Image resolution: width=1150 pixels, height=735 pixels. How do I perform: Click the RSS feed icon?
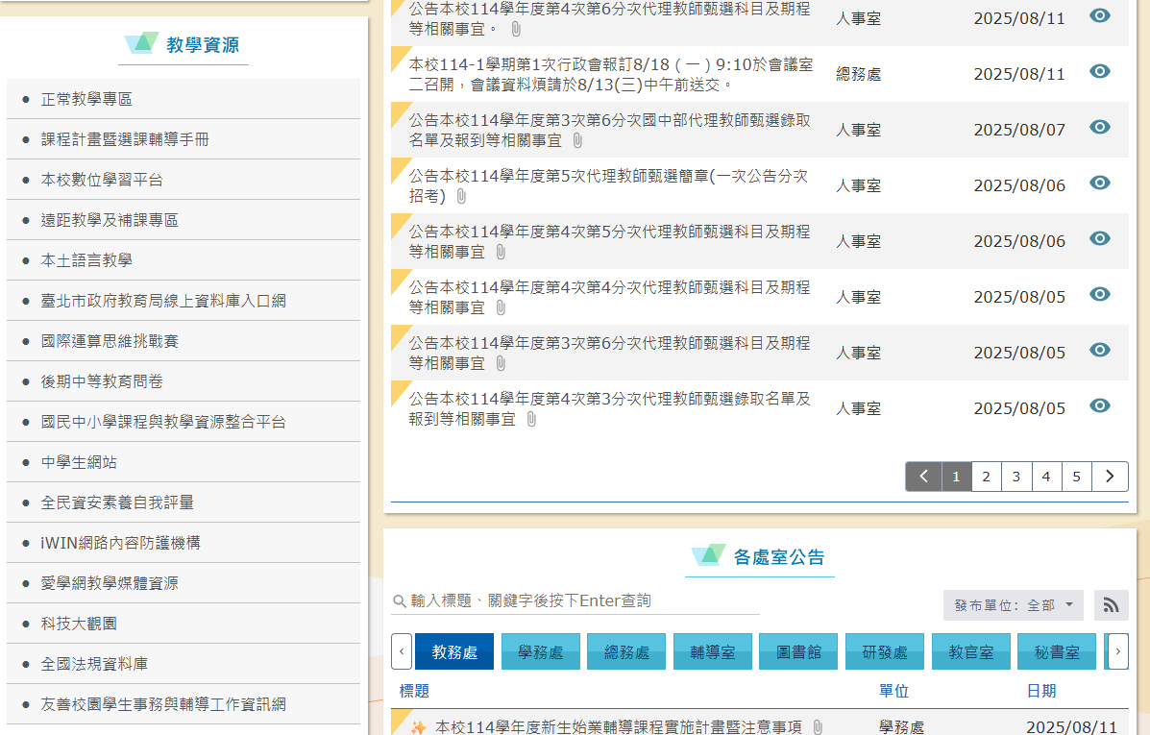point(1111,605)
